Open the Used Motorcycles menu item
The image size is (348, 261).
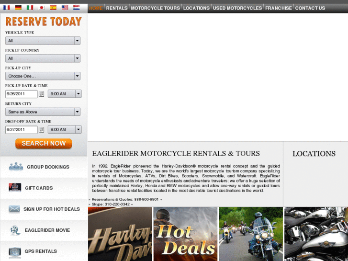[237, 8]
